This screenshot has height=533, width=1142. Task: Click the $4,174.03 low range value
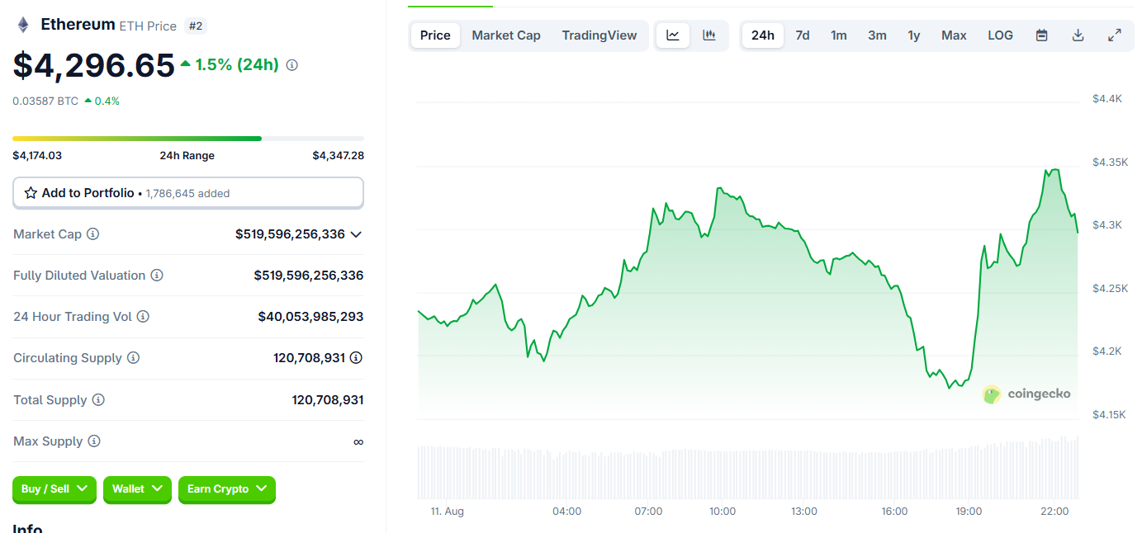[x=37, y=156]
